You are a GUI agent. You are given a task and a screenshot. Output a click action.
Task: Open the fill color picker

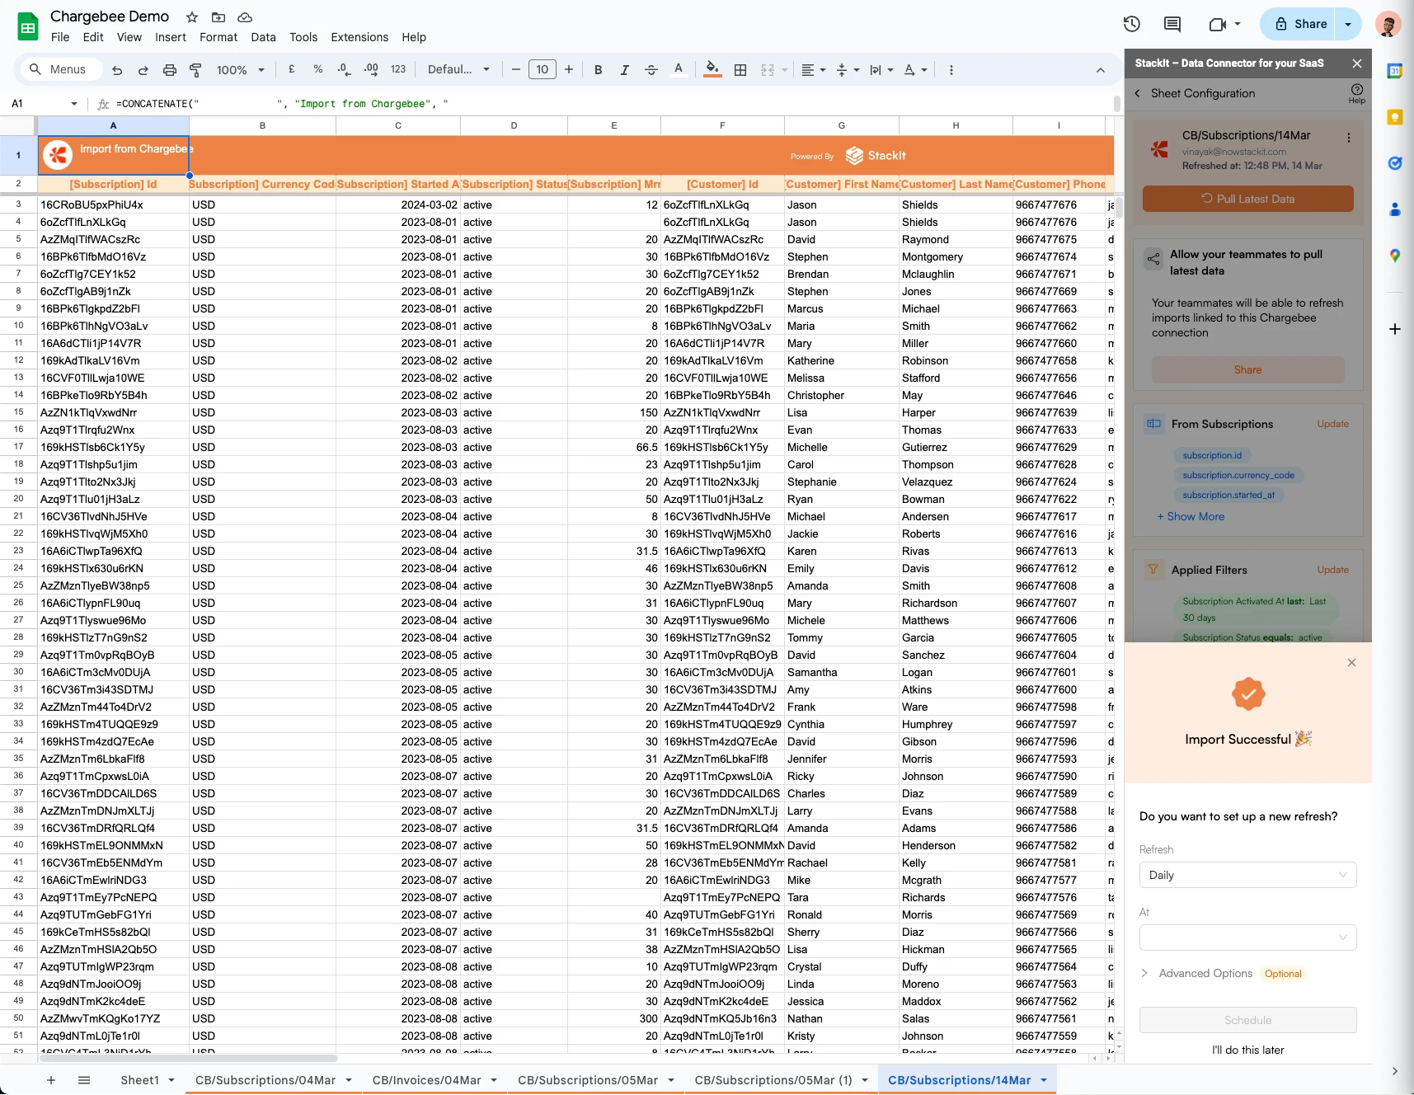713,70
